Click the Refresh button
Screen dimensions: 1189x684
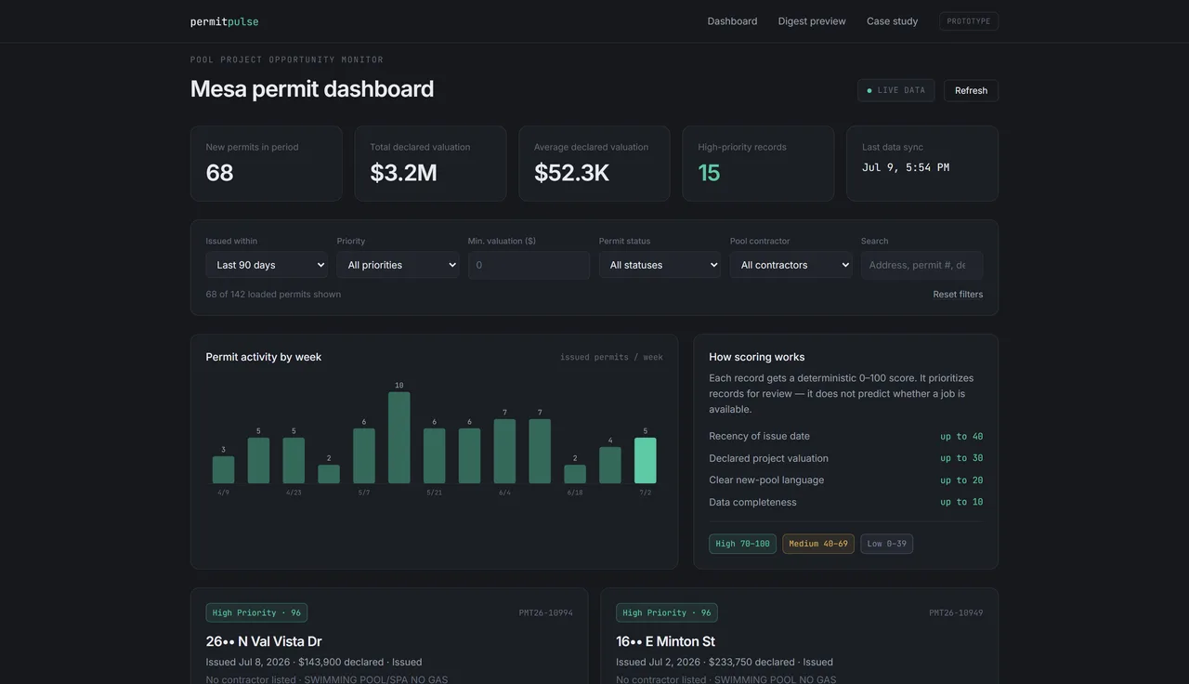(971, 90)
